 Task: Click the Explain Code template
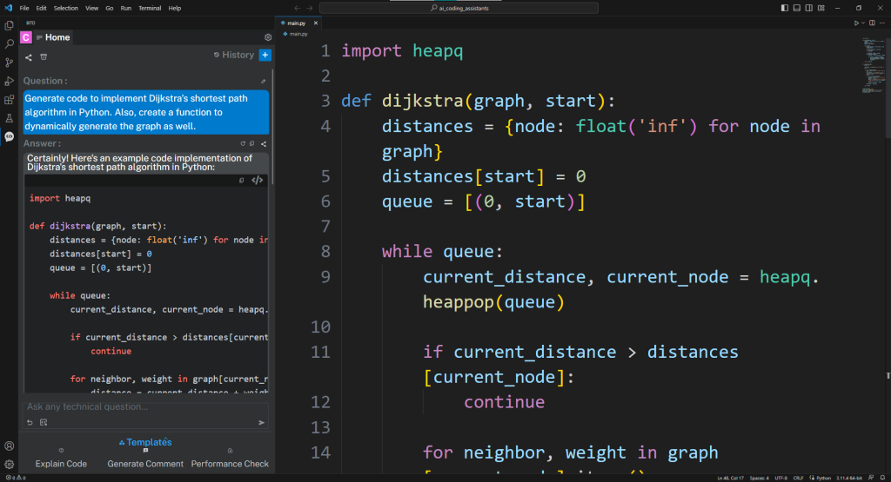pyautogui.click(x=61, y=464)
